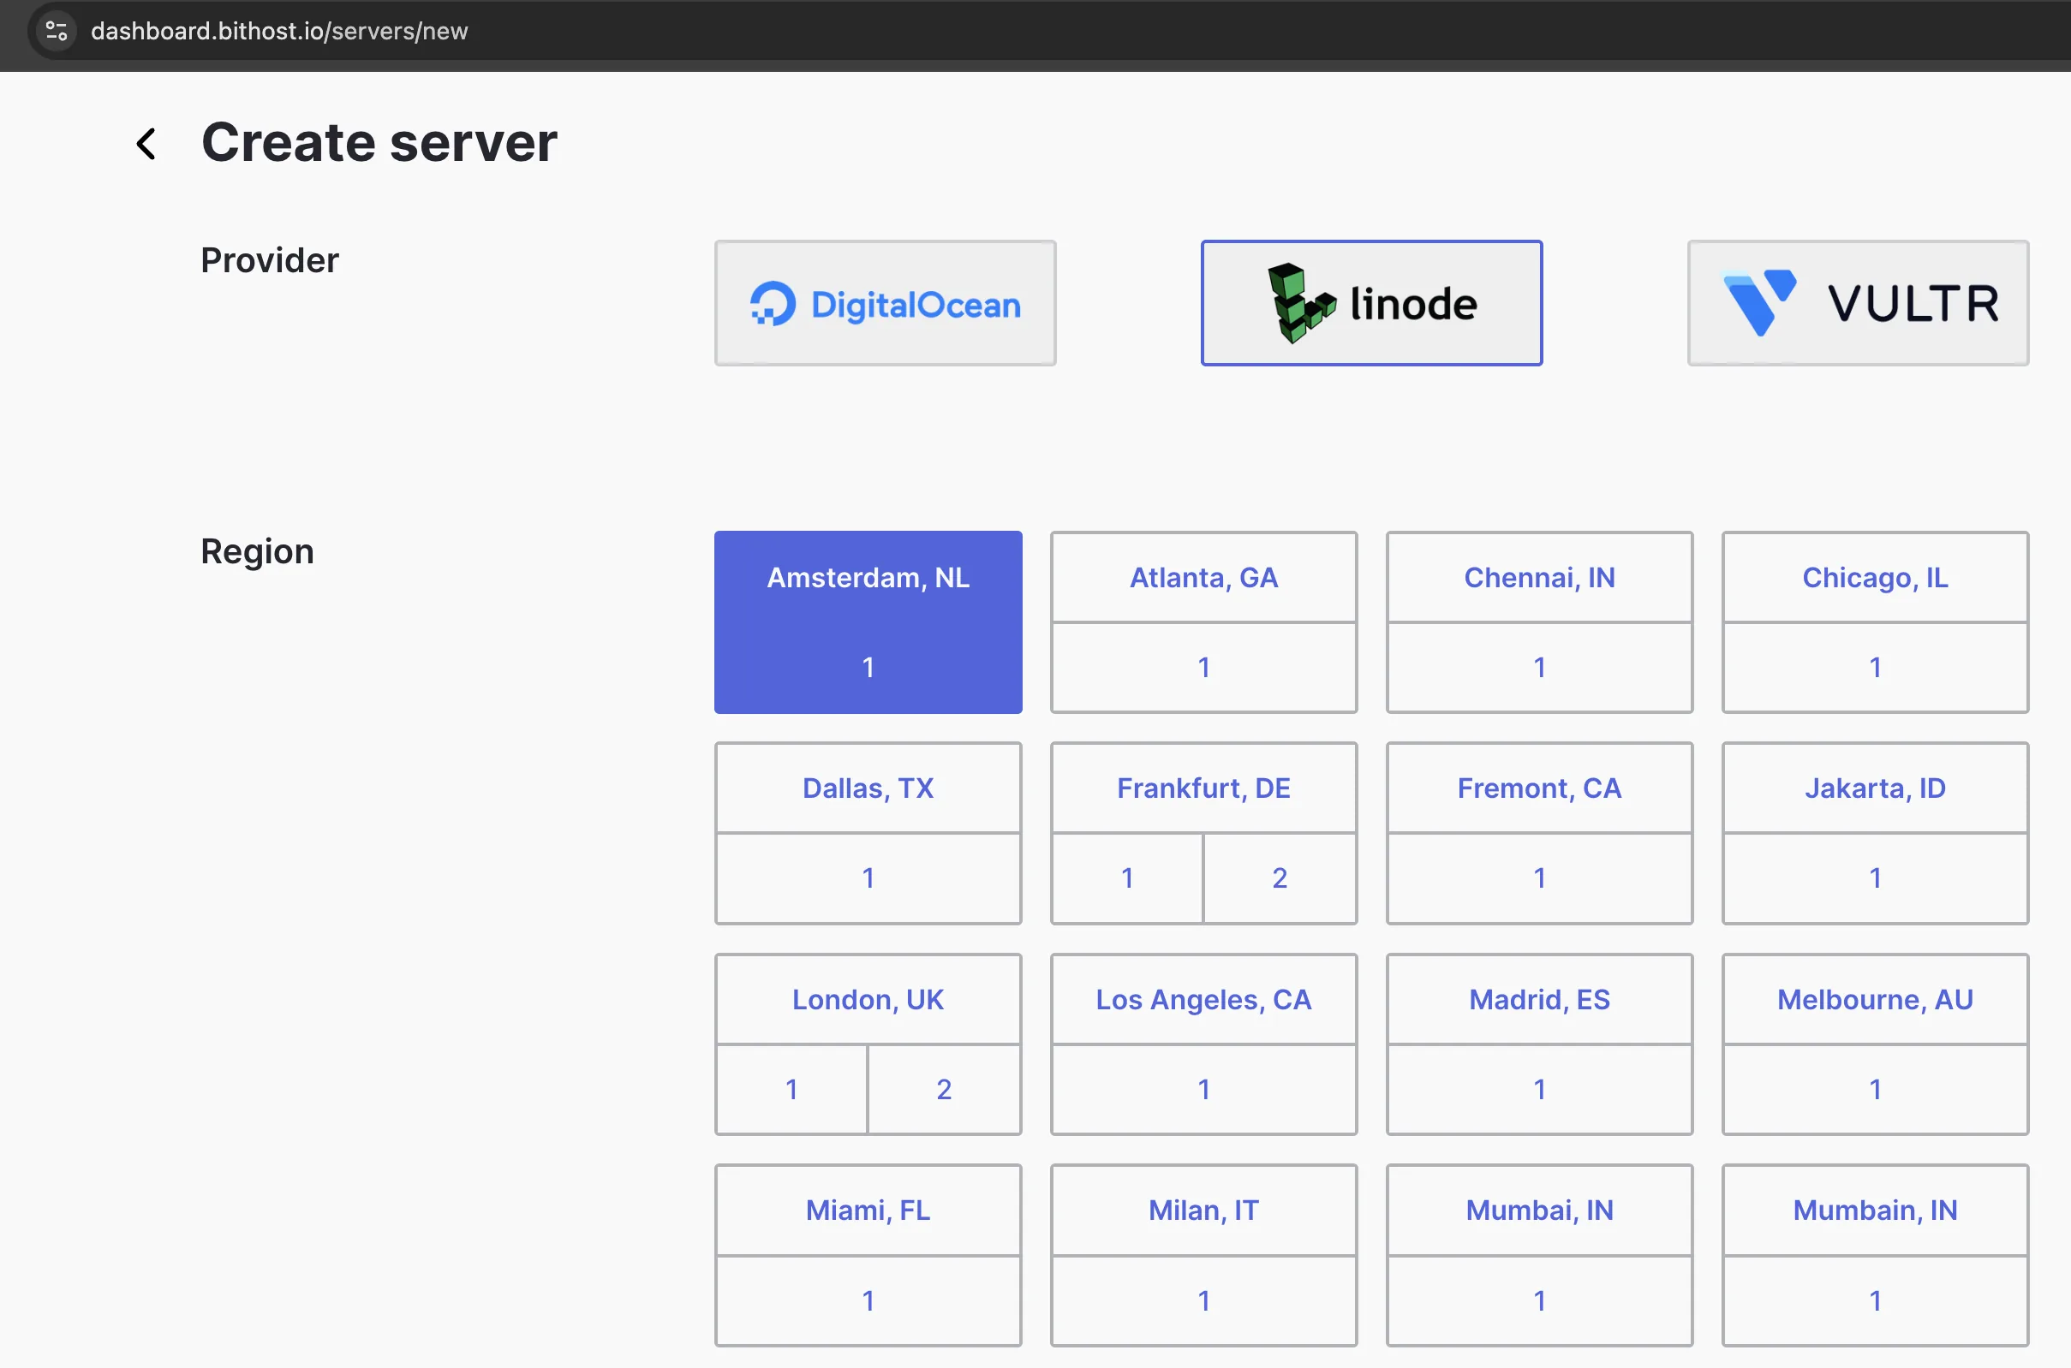Choose Melbourne, AU region
Screen dimensions: 2071x1368
pos(1875,1000)
